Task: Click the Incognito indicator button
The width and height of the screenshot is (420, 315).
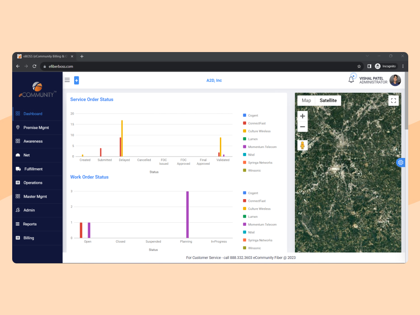Action: pos(386,67)
